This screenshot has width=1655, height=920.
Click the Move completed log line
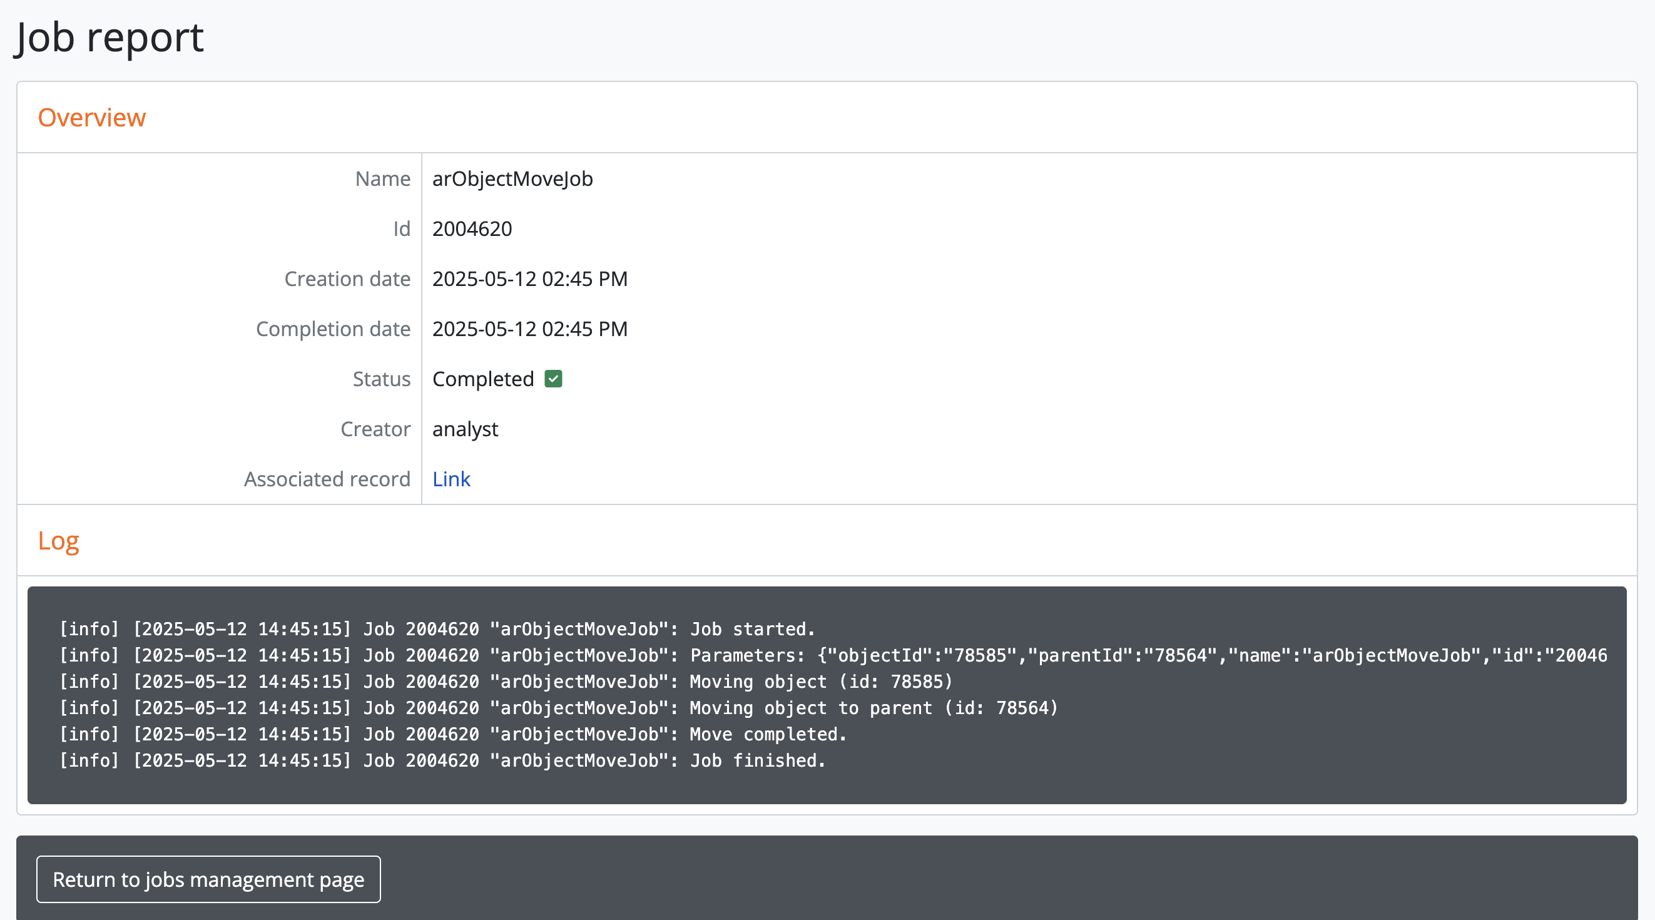pos(453,734)
